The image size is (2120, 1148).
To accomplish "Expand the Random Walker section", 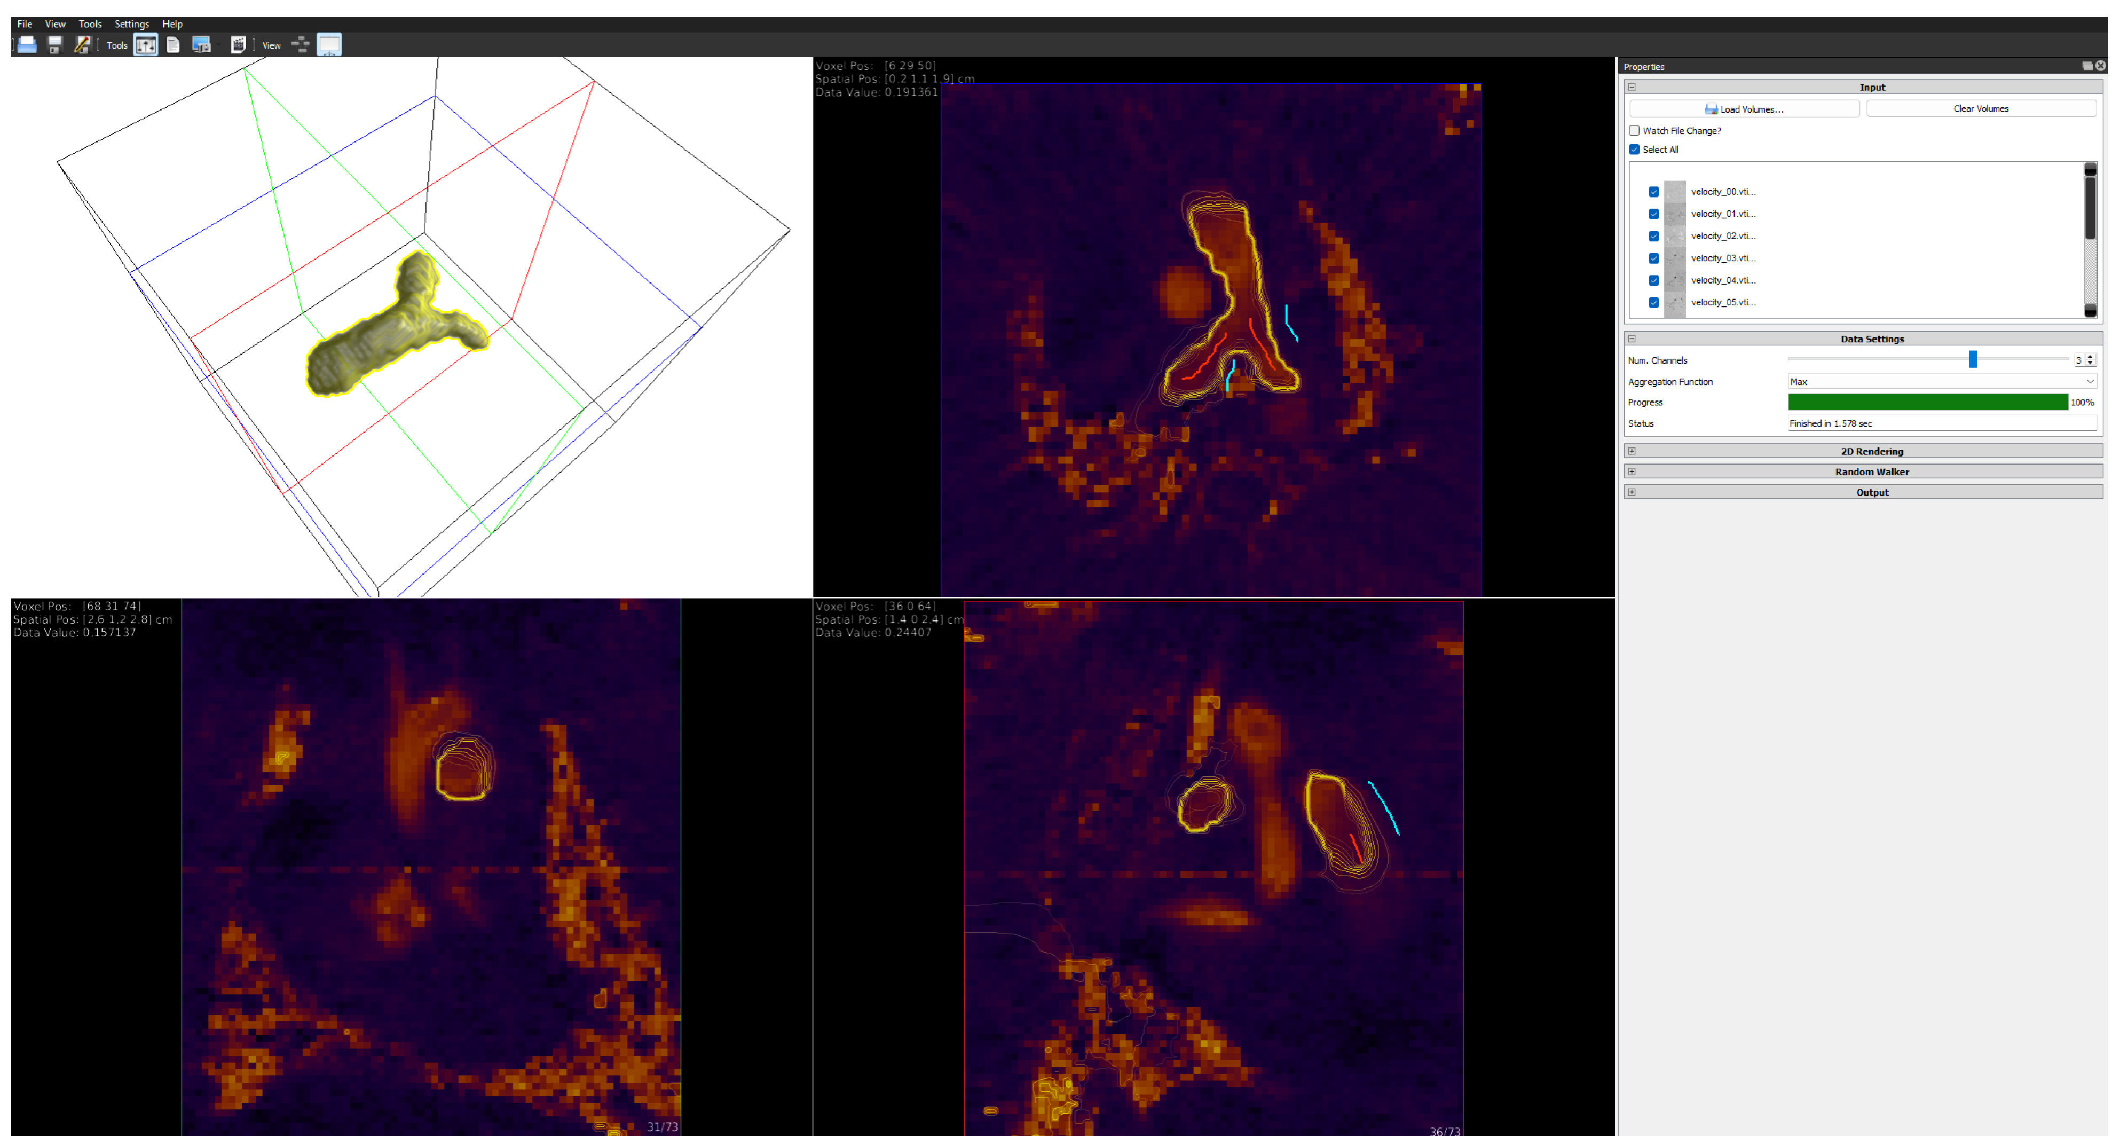I will point(1632,471).
